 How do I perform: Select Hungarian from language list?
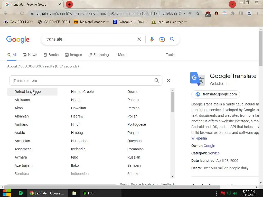click(79, 141)
